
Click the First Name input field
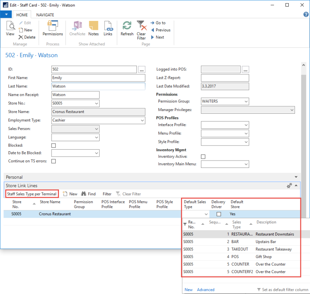coord(98,78)
